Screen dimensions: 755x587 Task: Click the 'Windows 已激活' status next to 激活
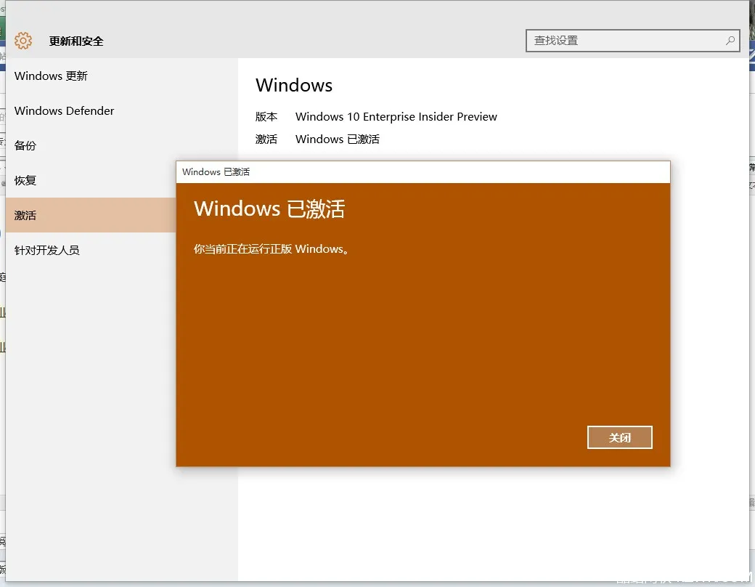(x=337, y=139)
